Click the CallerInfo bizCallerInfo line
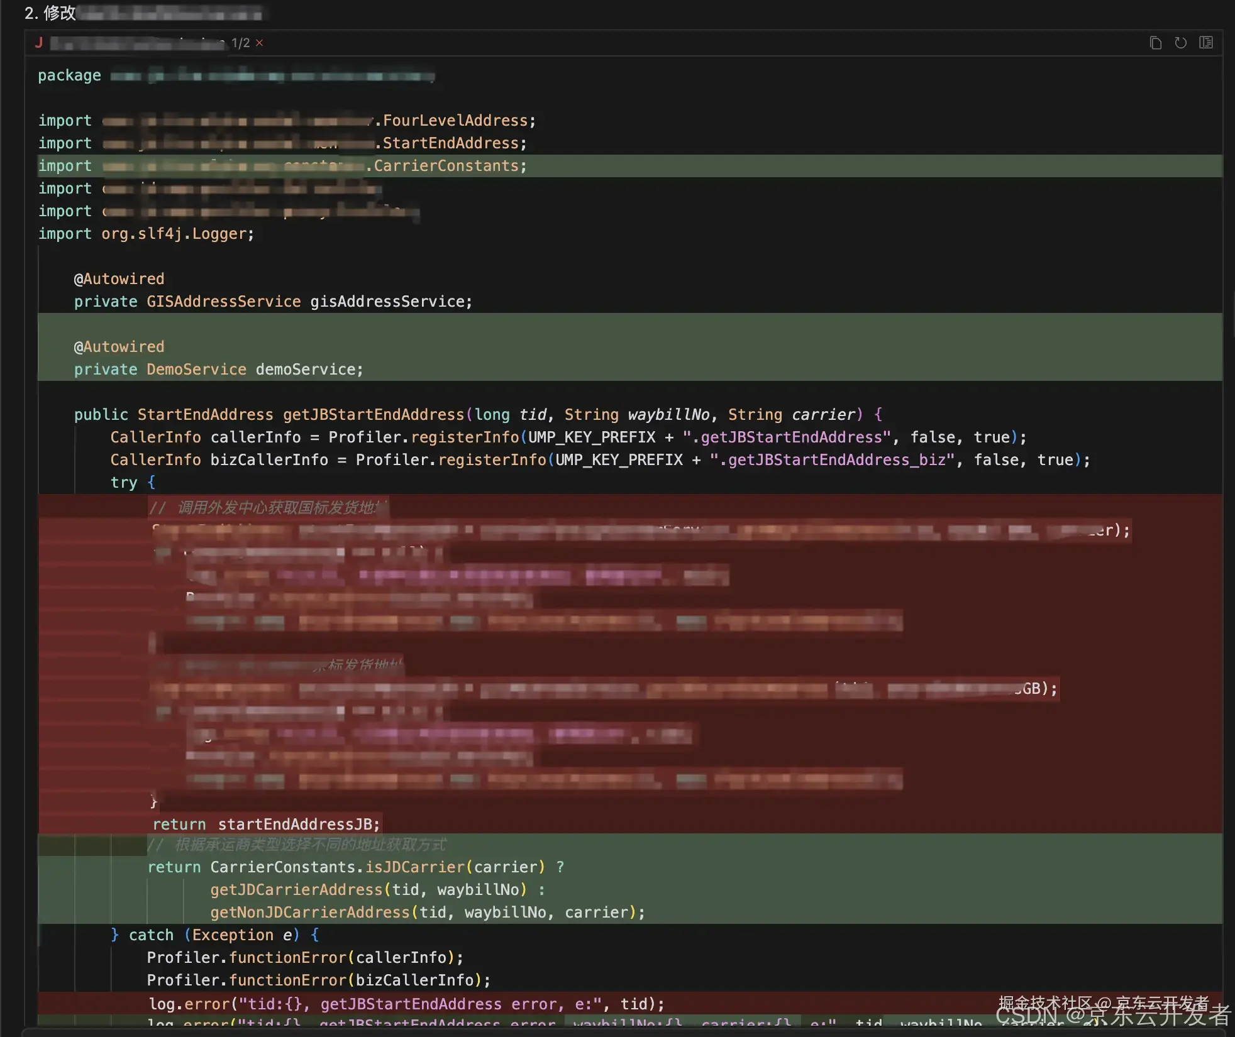Image resolution: width=1235 pixels, height=1037 pixels. click(600, 460)
